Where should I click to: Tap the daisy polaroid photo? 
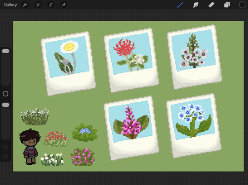click(x=68, y=63)
